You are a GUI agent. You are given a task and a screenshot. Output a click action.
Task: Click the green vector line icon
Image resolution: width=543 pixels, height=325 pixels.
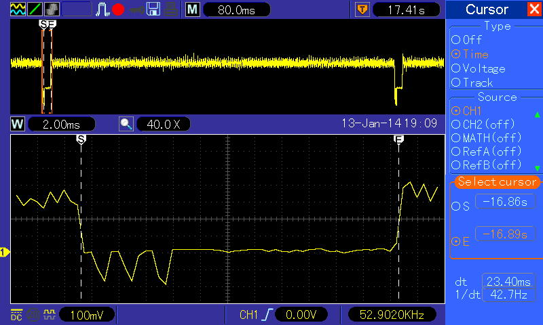(35, 9)
